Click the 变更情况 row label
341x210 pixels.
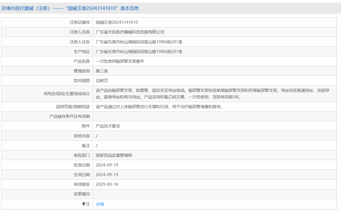point(81,194)
